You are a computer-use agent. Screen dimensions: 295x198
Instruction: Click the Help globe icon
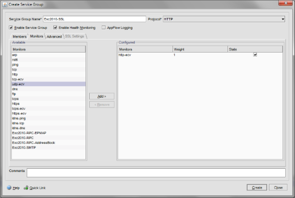pyautogui.click(x=9, y=188)
